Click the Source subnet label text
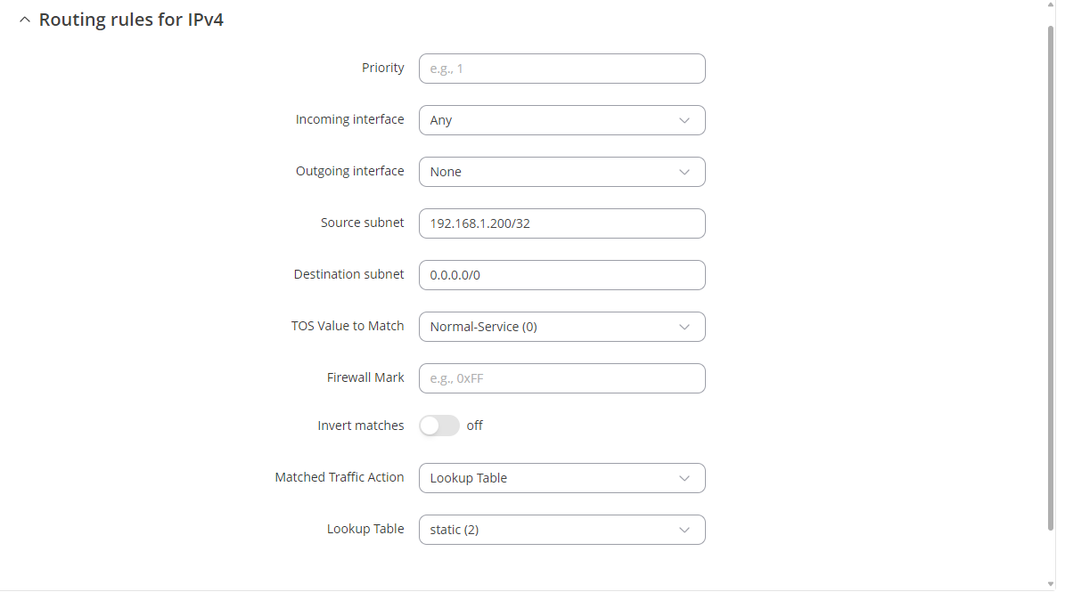Screen dimensions: 1065x592 pos(362,223)
